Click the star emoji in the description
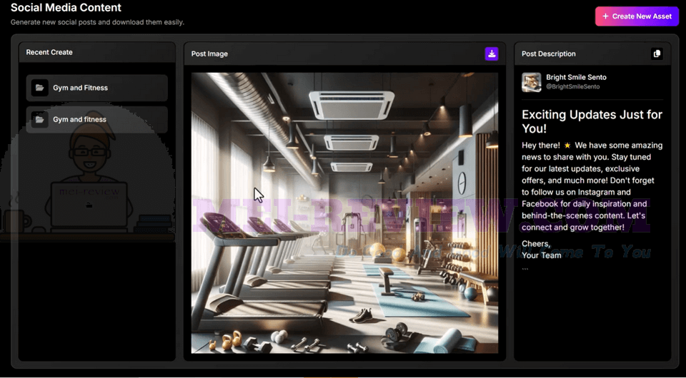 [567, 145]
